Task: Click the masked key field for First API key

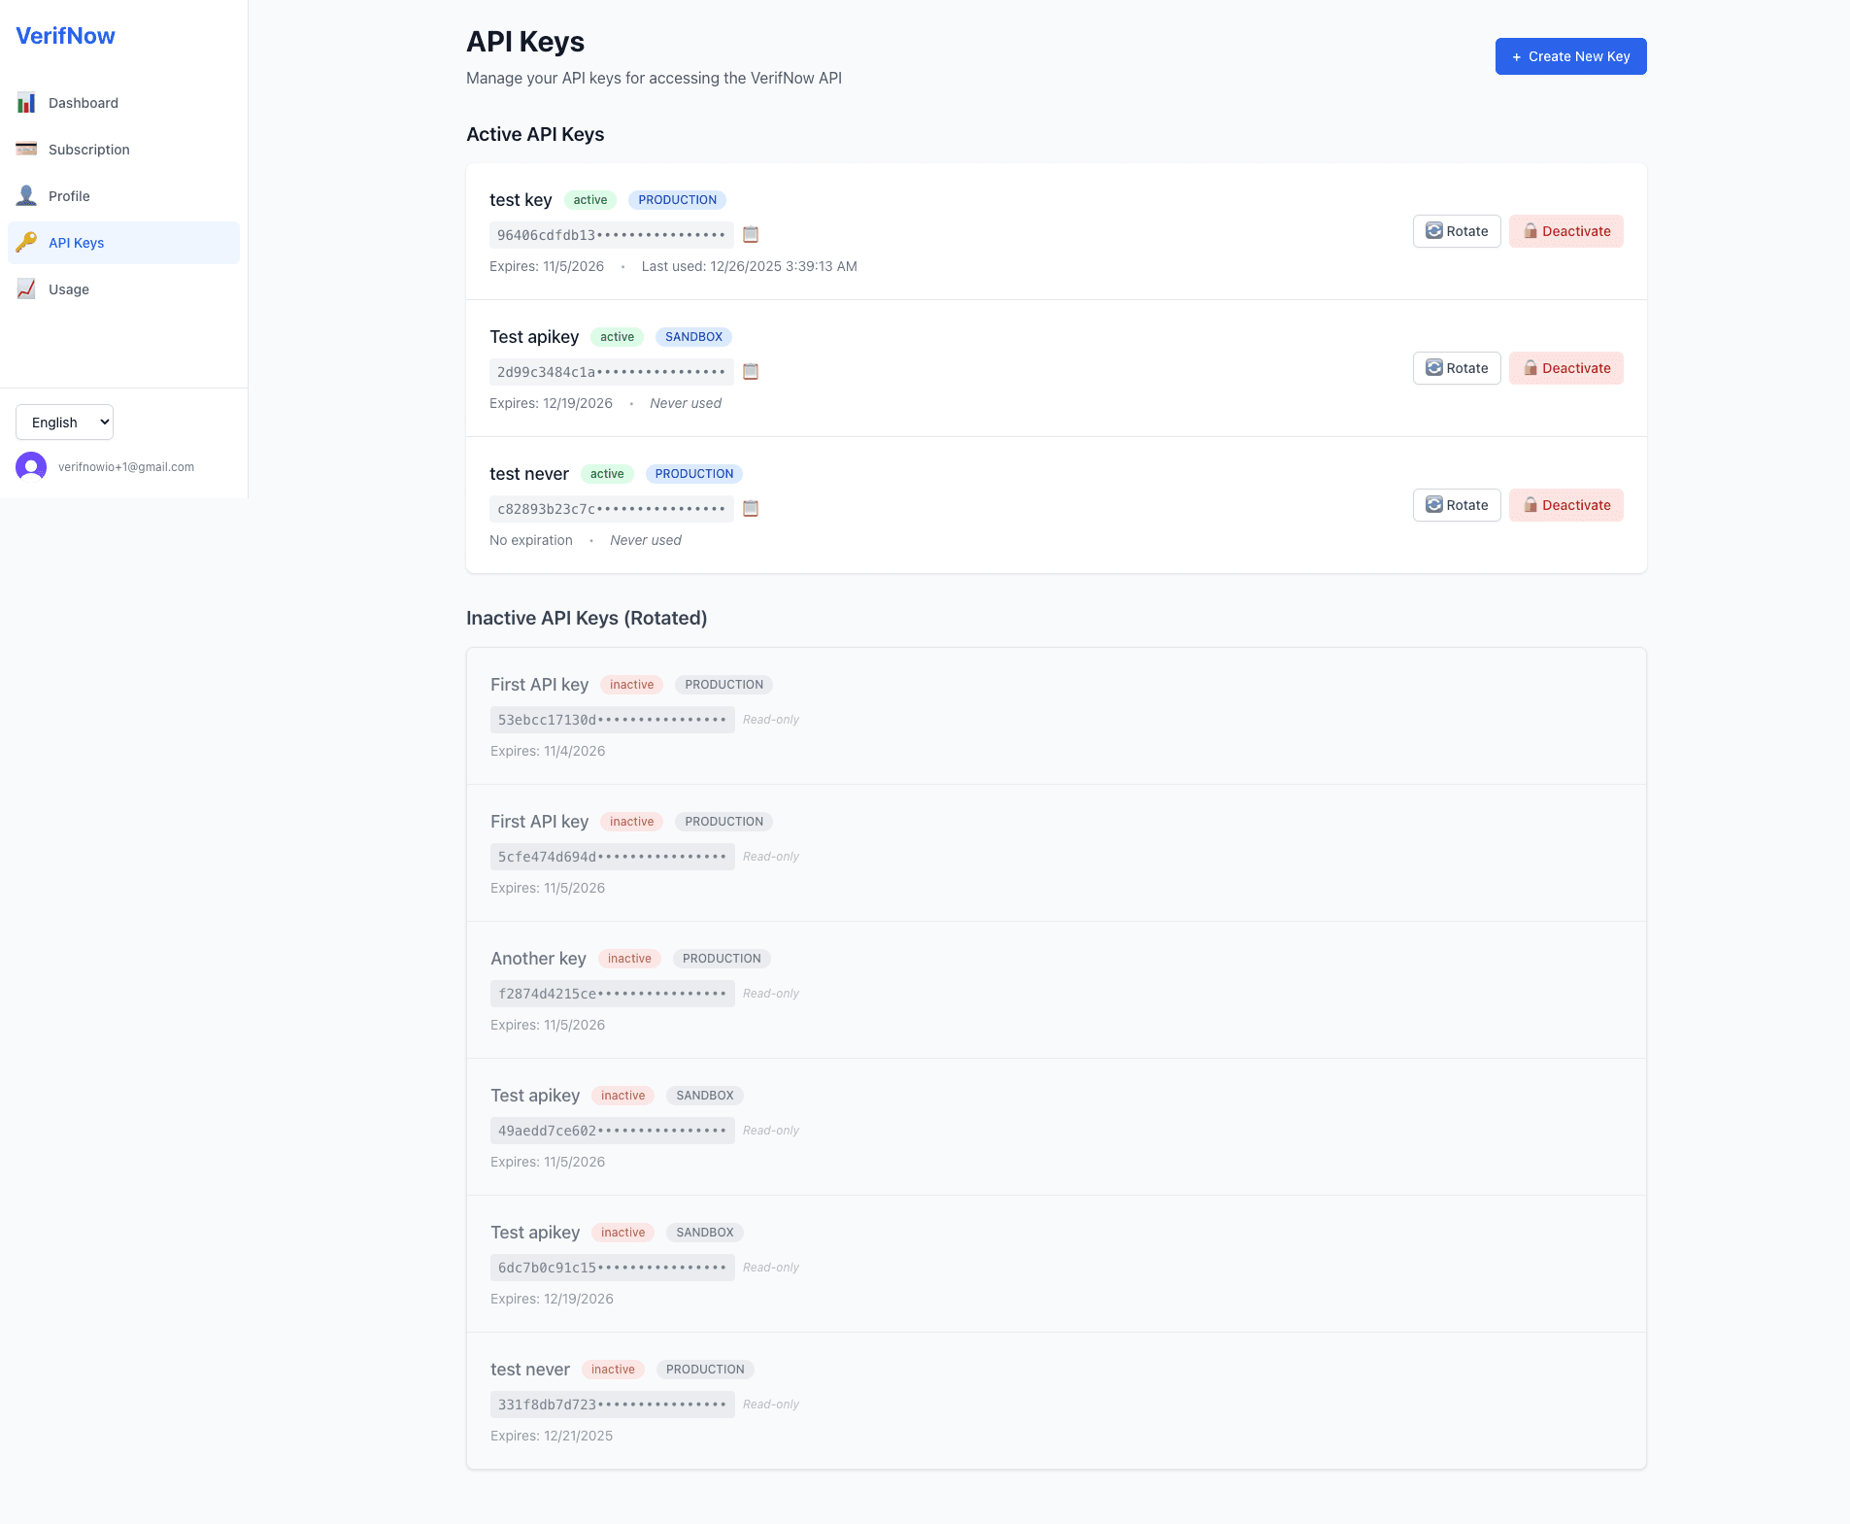Action: click(612, 719)
